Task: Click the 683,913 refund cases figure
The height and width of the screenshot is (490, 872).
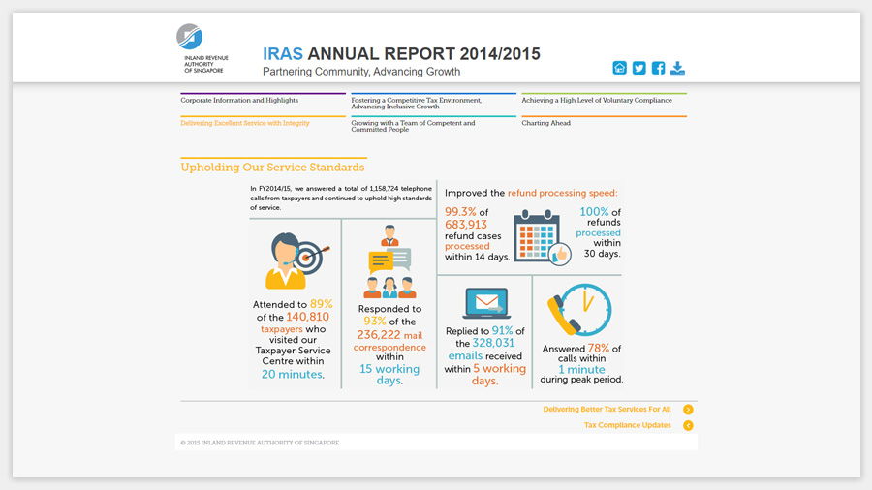Action: (465, 225)
